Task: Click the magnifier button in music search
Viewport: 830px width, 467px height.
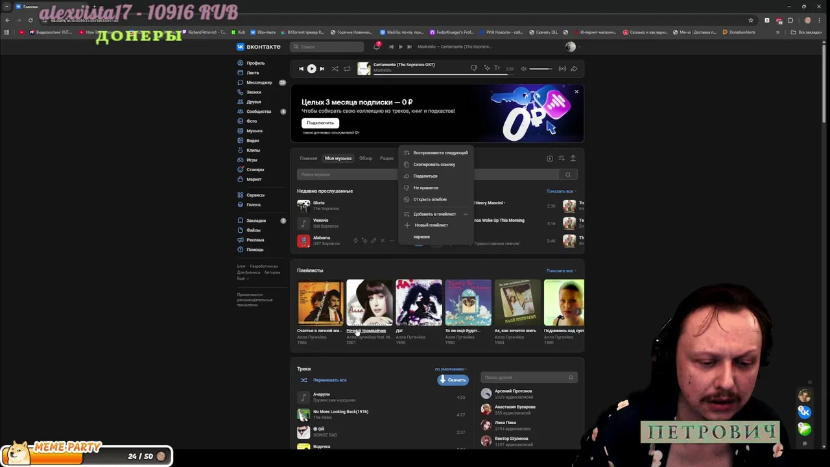Action: coord(568,174)
